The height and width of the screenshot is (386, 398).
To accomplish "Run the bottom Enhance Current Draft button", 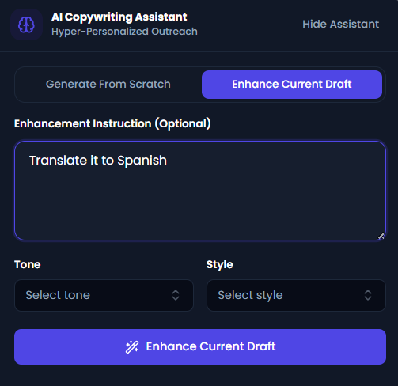I will (x=200, y=346).
